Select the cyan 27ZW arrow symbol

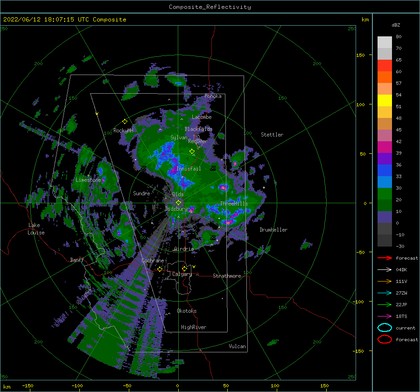click(x=385, y=293)
